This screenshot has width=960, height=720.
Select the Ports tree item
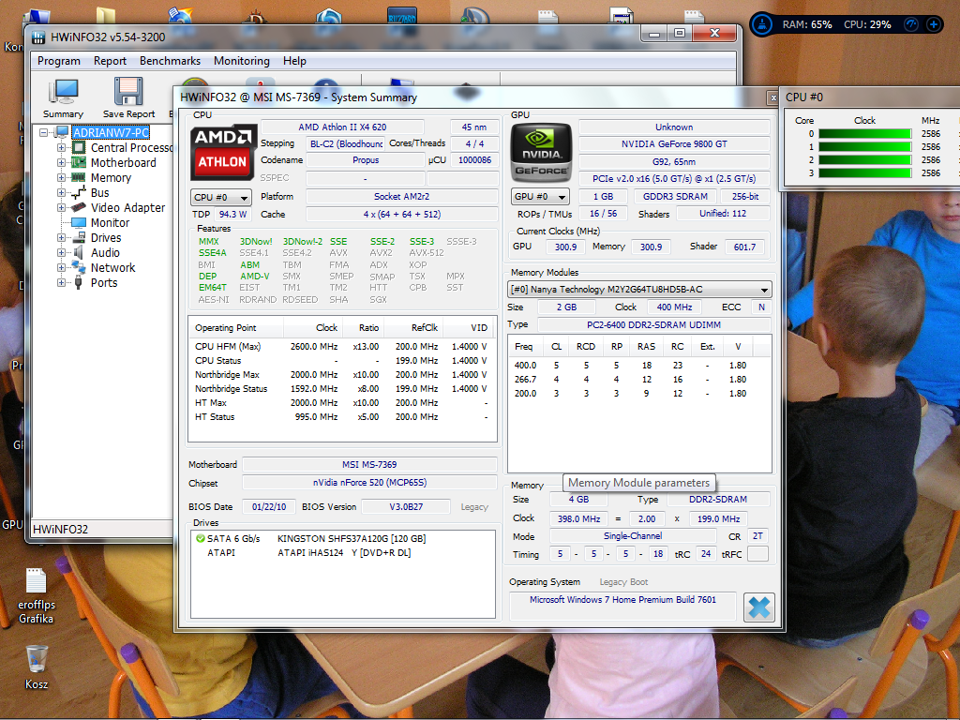pyautogui.click(x=104, y=283)
